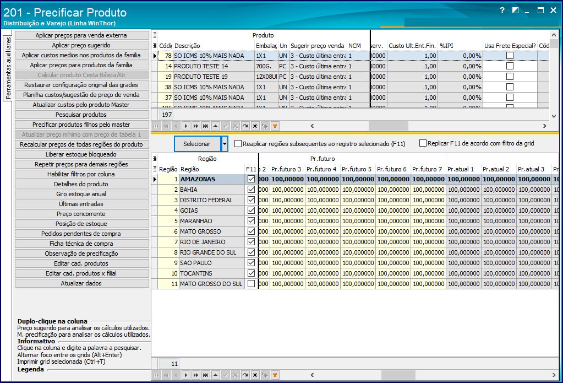Click Aplicar preço sugerido button

coord(82,45)
